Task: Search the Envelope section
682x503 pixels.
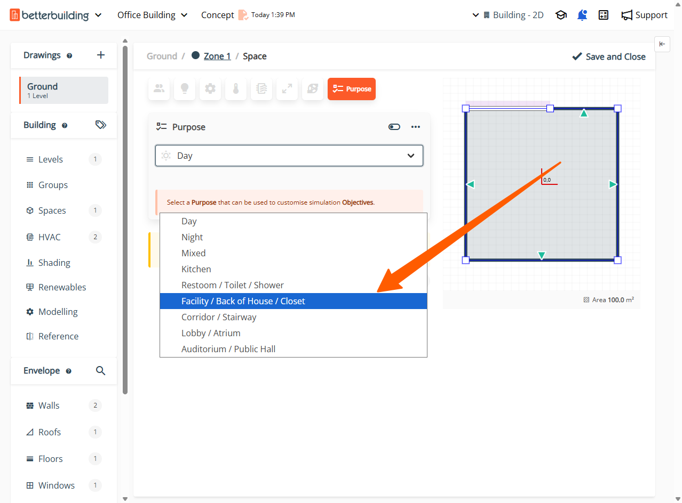Action: click(x=100, y=370)
